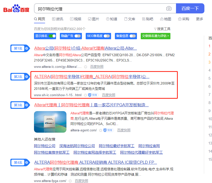Click the 第4名 rank badge icon
This screenshot has height=183, width=212.
tap(20, 162)
